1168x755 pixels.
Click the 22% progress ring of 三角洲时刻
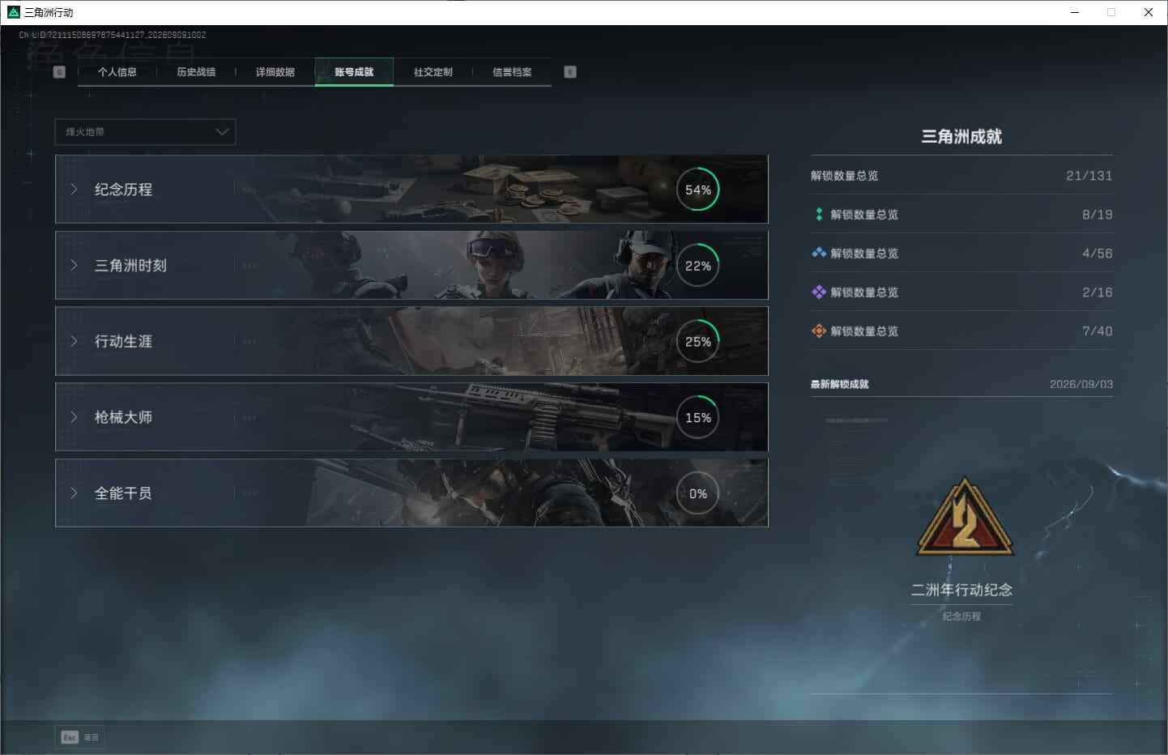tap(698, 266)
